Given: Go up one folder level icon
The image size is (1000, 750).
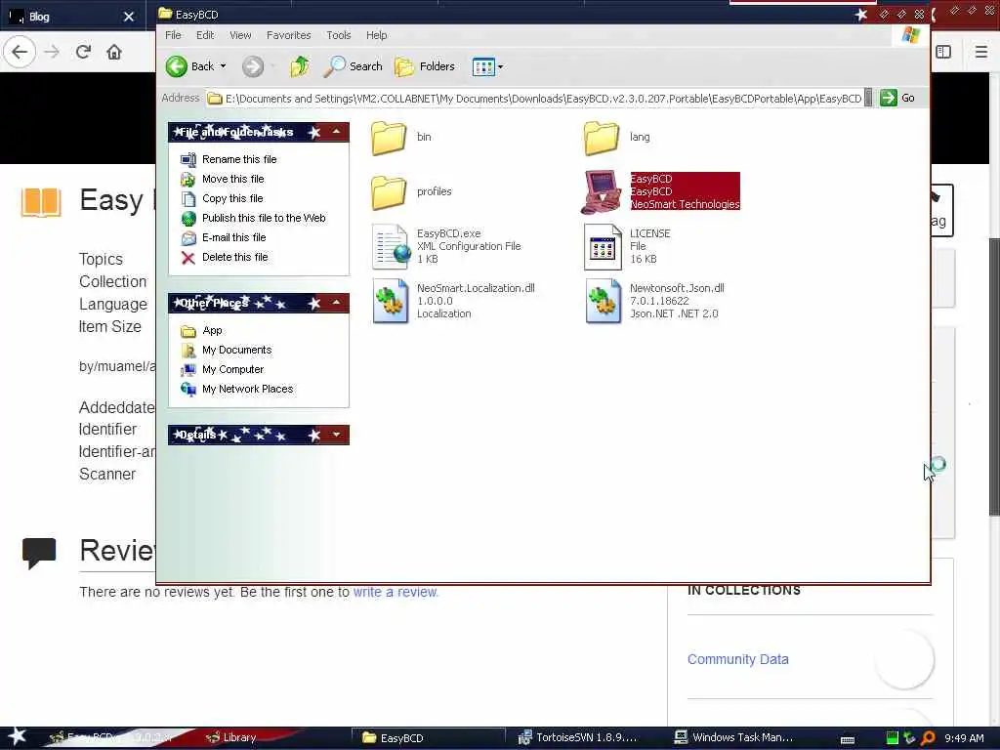Looking at the screenshot, I should tap(299, 66).
